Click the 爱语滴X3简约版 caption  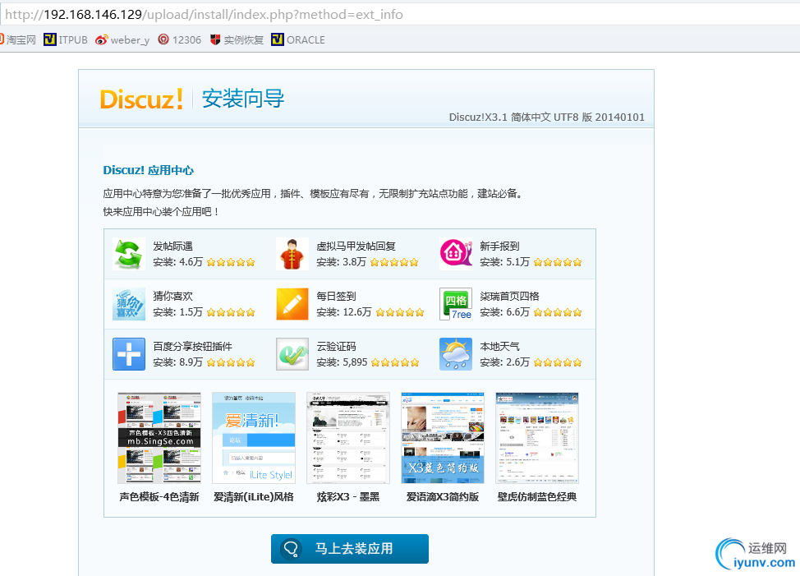coord(443,497)
